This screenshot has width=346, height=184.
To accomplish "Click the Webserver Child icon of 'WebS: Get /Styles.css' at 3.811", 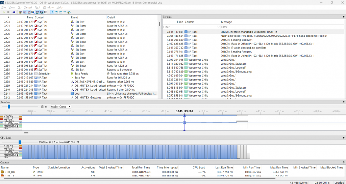I will [x=186, y=64].
